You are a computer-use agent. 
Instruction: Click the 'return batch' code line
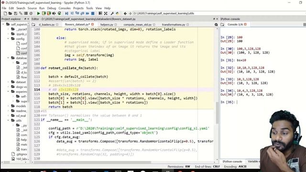pos(60,107)
